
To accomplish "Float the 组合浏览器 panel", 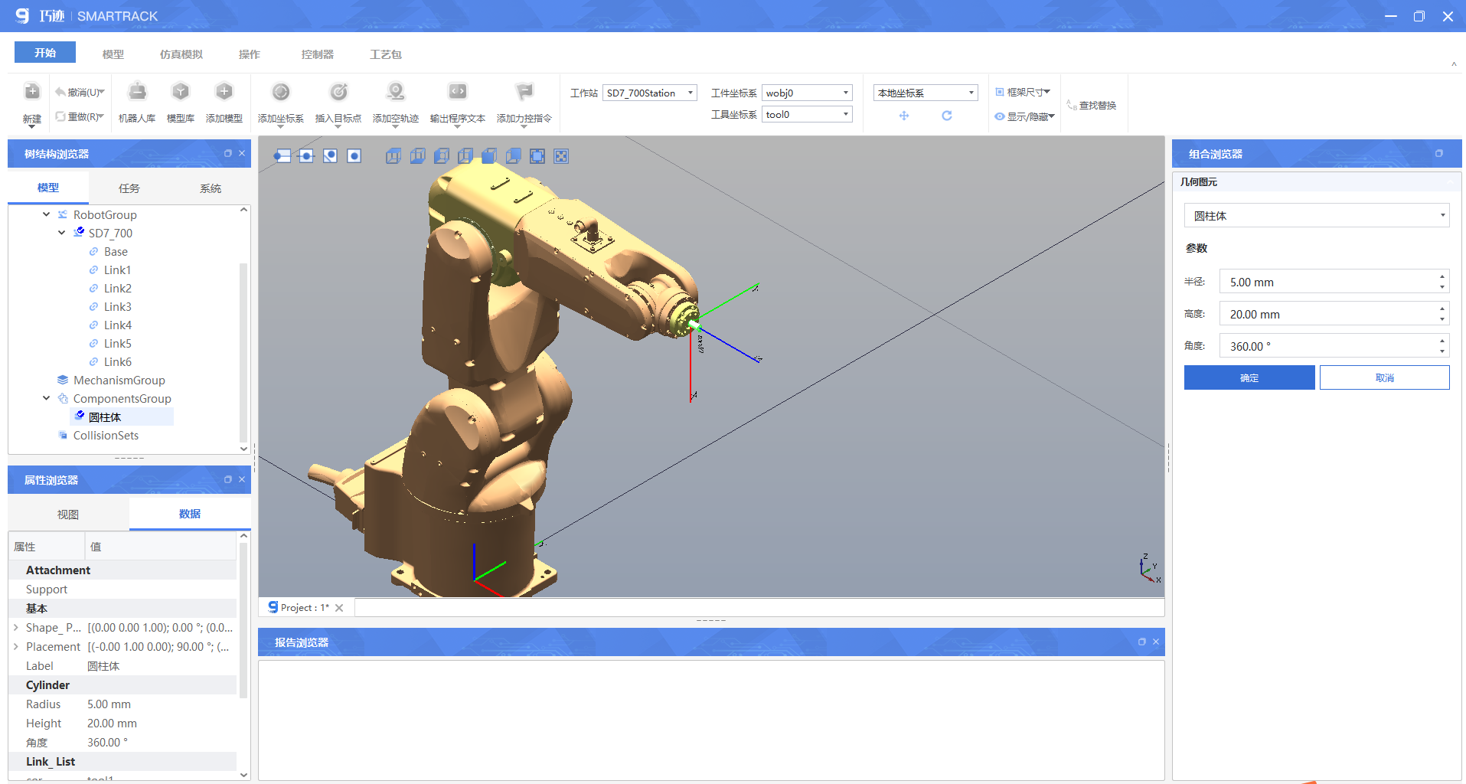I will click(x=1439, y=153).
